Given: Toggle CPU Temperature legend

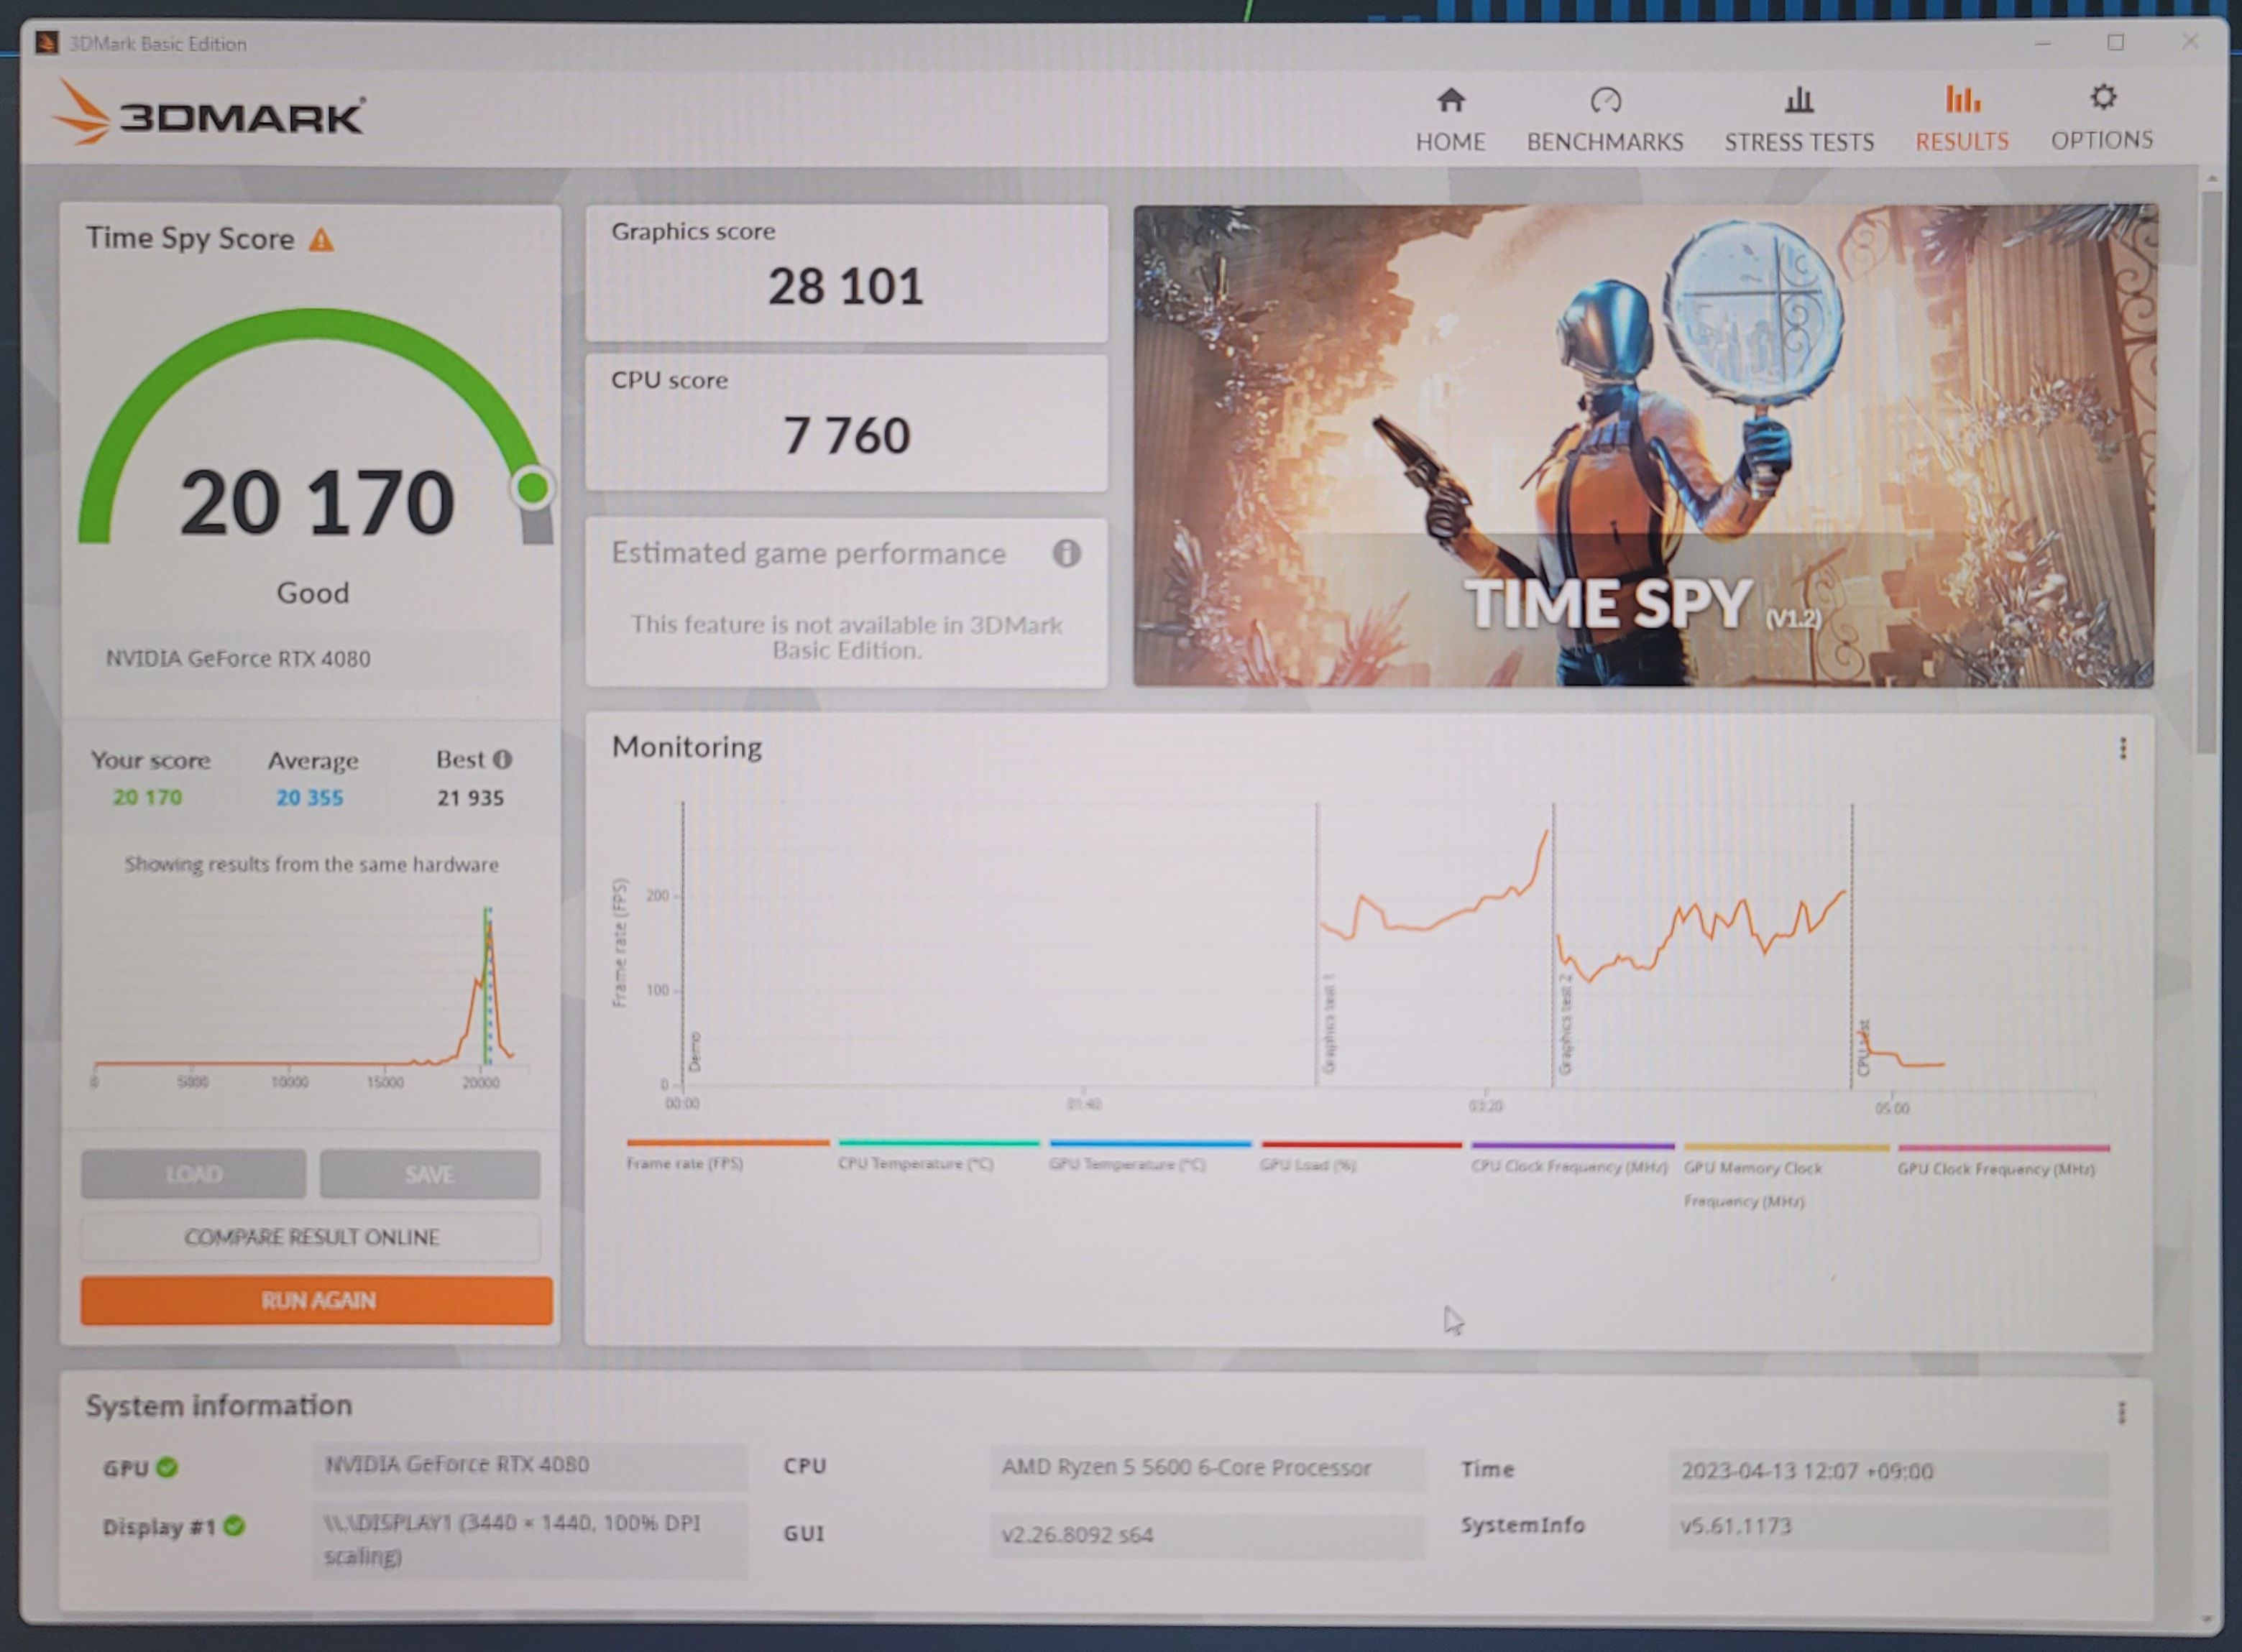Looking at the screenshot, I should [x=938, y=1154].
